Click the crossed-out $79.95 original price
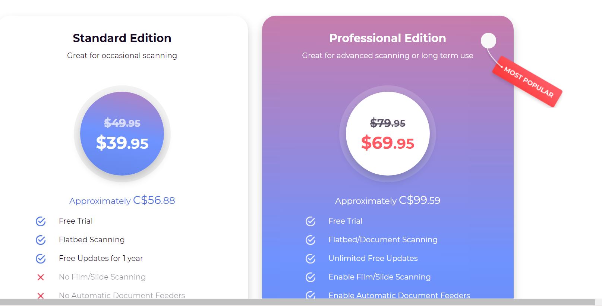 pyautogui.click(x=388, y=123)
